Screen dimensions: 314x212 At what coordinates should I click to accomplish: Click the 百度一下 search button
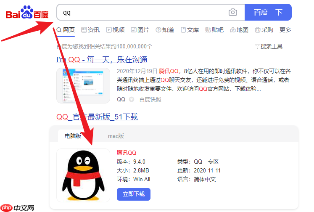tap(268, 12)
